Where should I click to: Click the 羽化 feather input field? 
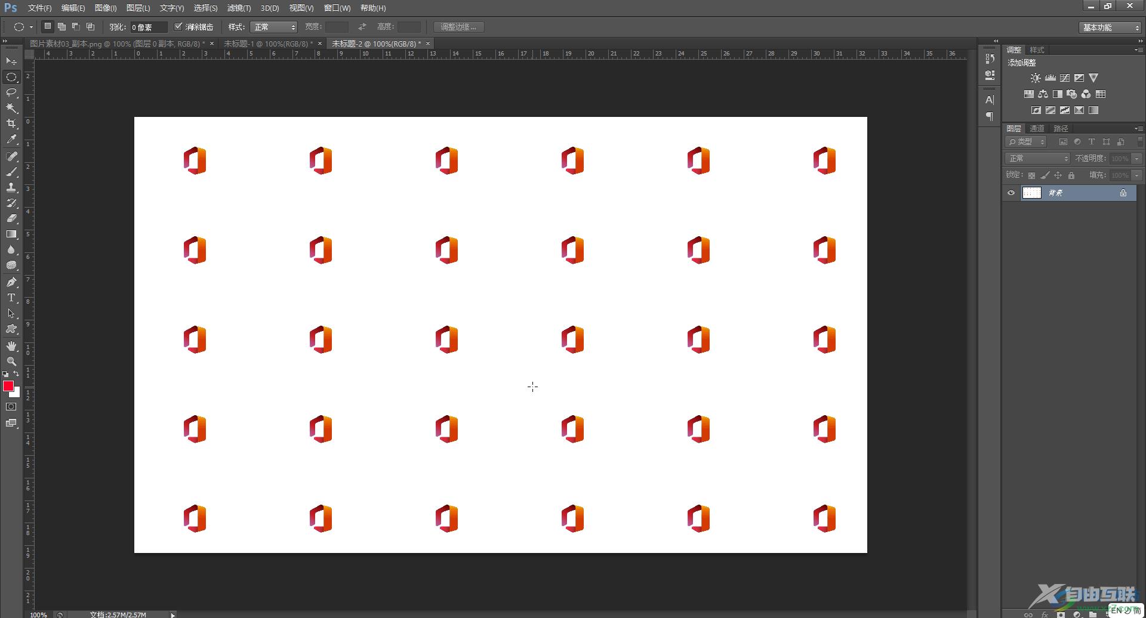[149, 27]
